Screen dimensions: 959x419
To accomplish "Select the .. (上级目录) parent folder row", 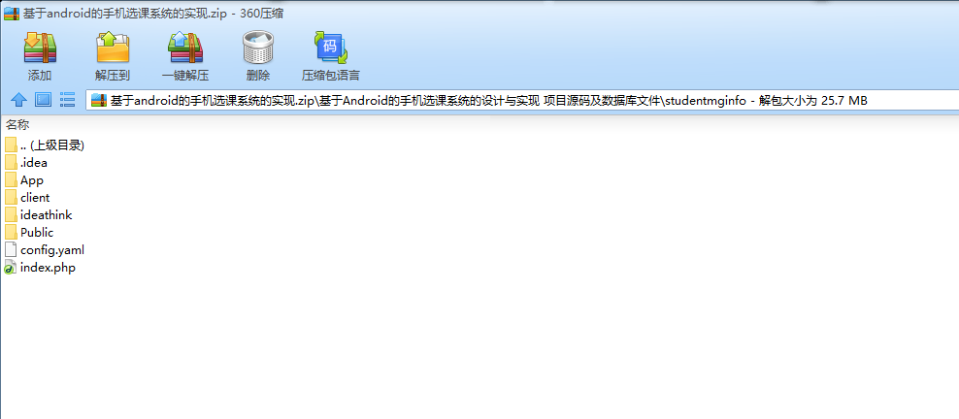I will coord(45,145).
